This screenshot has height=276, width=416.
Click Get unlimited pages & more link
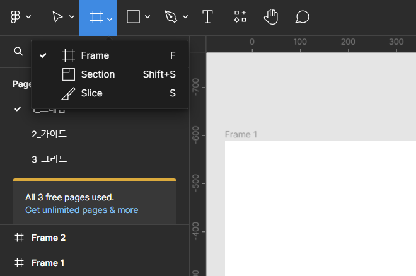(81, 210)
